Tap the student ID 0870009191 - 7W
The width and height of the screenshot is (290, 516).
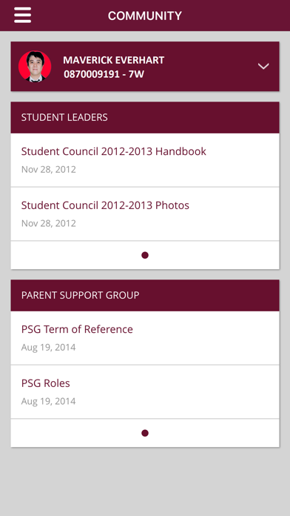pos(104,74)
